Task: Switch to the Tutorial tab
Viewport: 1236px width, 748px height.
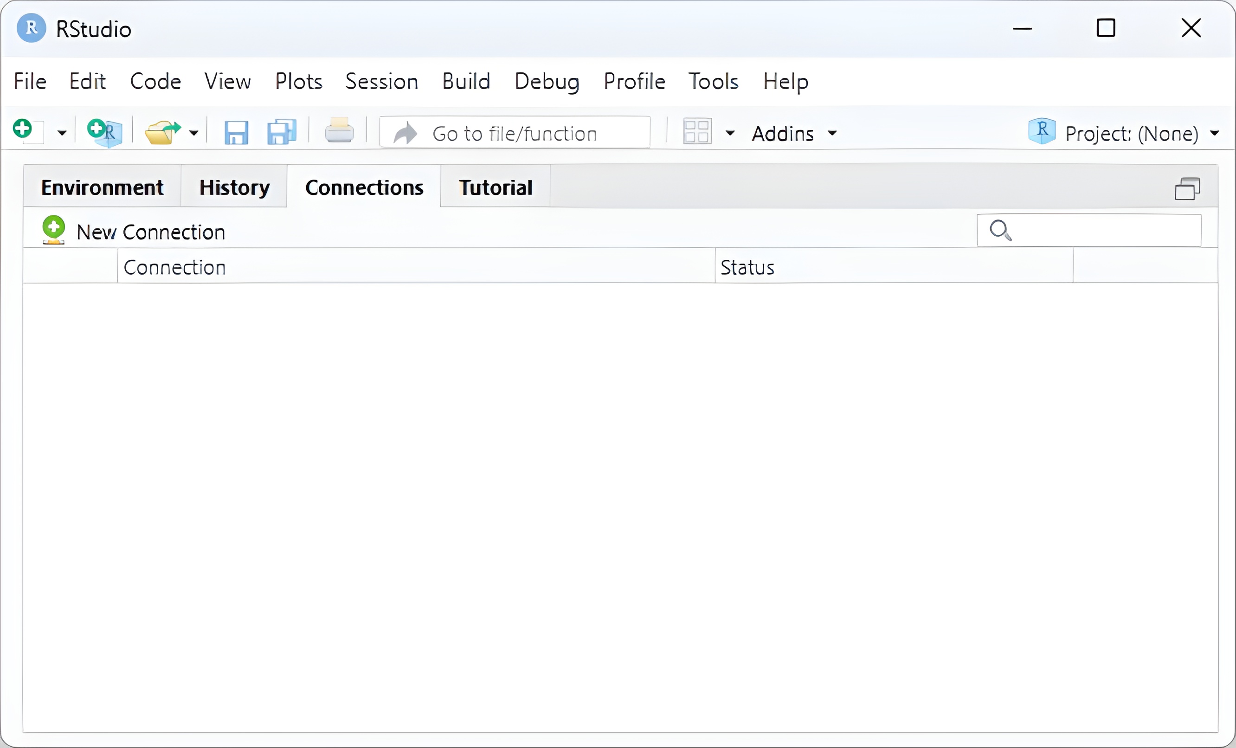Action: pyautogui.click(x=495, y=187)
